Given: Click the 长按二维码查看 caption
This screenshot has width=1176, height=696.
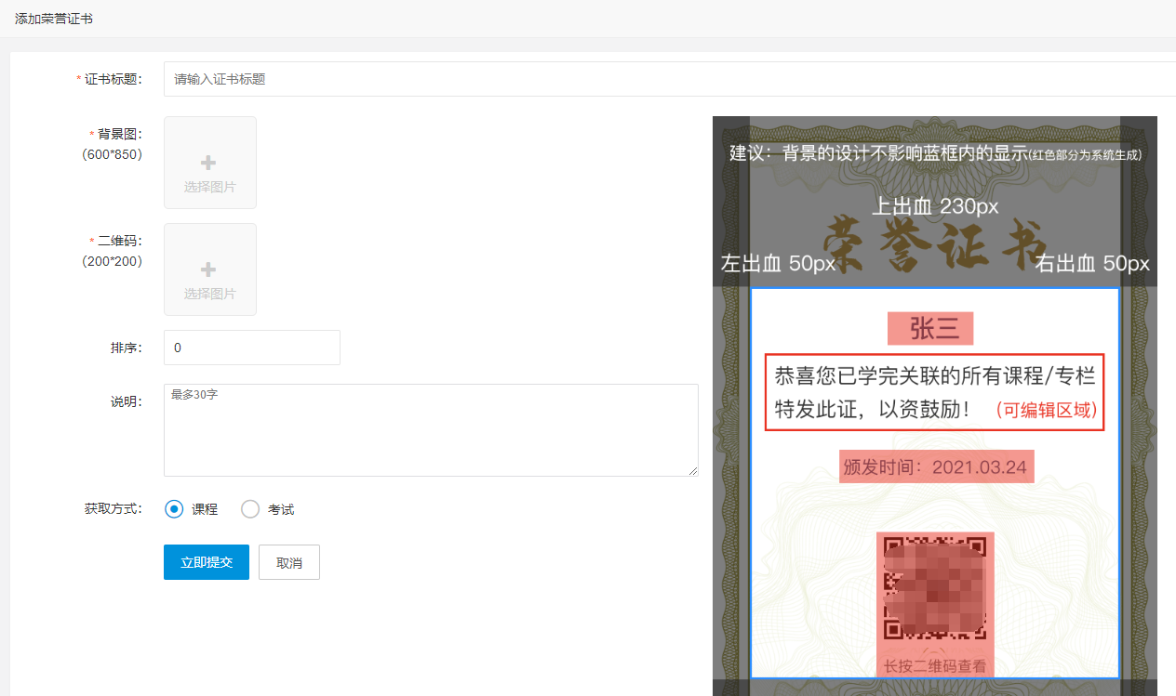Looking at the screenshot, I should click(x=934, y=666).
